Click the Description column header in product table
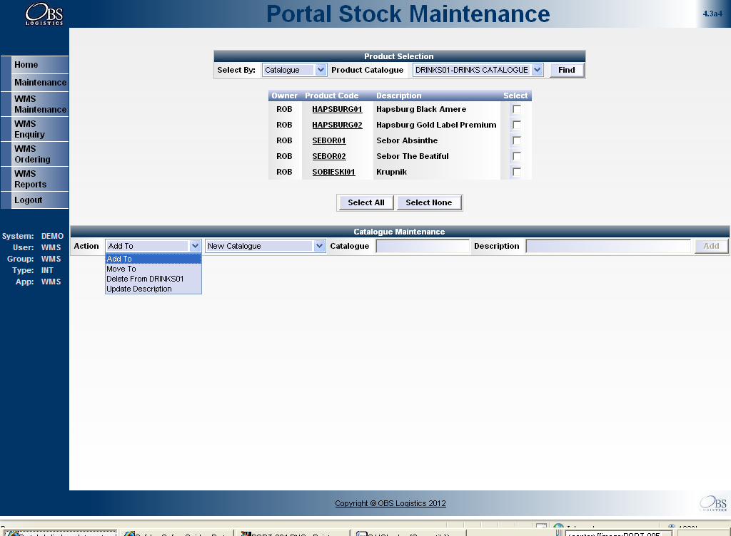Screen dimensions: 731x536 pos(398,96)
